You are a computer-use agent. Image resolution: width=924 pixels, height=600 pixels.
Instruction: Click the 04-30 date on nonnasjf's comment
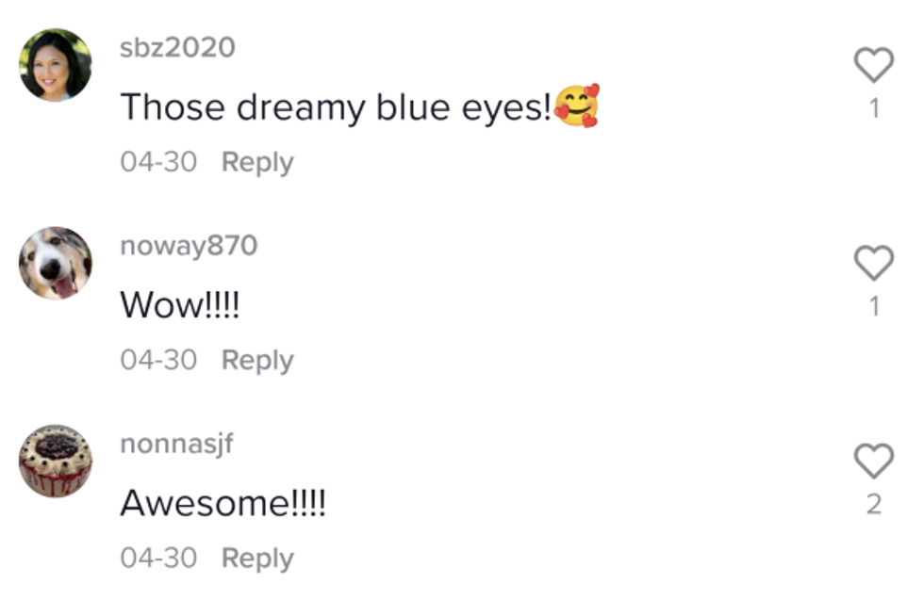pos(158,558)
